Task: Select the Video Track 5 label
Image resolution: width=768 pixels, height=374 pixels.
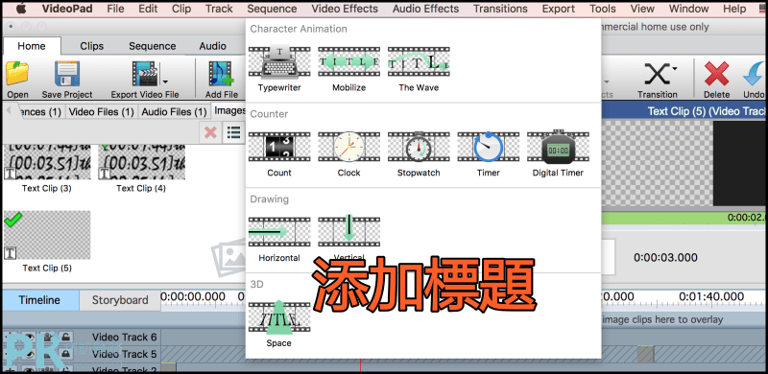Action: pyautogui.click(x=125, y=354)
